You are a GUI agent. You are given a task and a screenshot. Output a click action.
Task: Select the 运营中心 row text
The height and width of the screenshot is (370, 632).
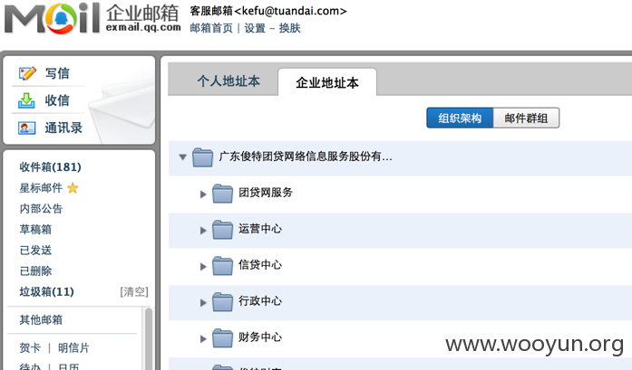pos(260,229)
